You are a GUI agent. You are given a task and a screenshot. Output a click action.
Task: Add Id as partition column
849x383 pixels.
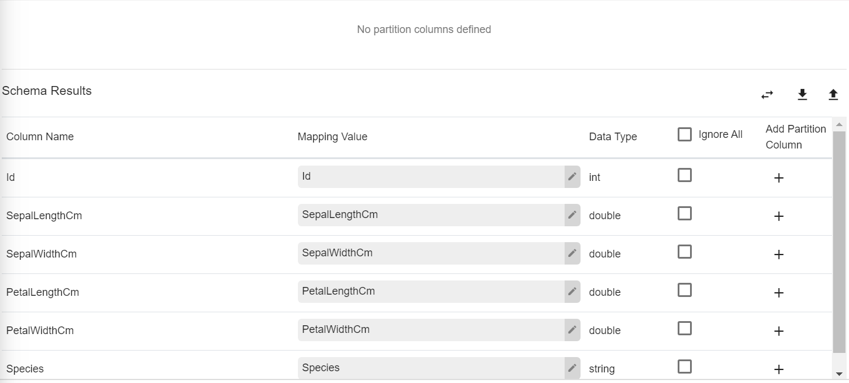(x=778, y=178)
